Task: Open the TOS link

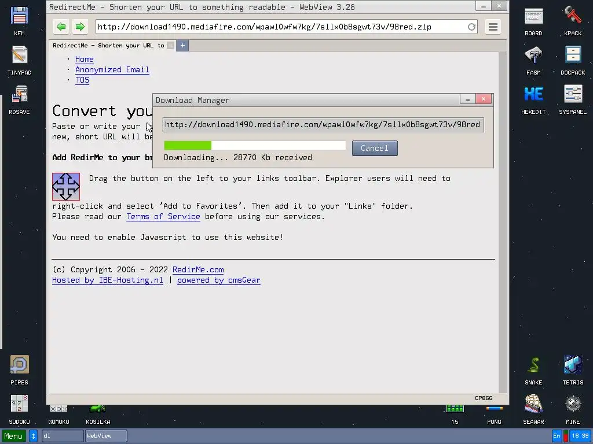Action: click(82, 80)
